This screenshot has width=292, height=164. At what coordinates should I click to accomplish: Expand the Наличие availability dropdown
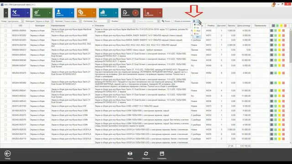[x=80, y=21]
